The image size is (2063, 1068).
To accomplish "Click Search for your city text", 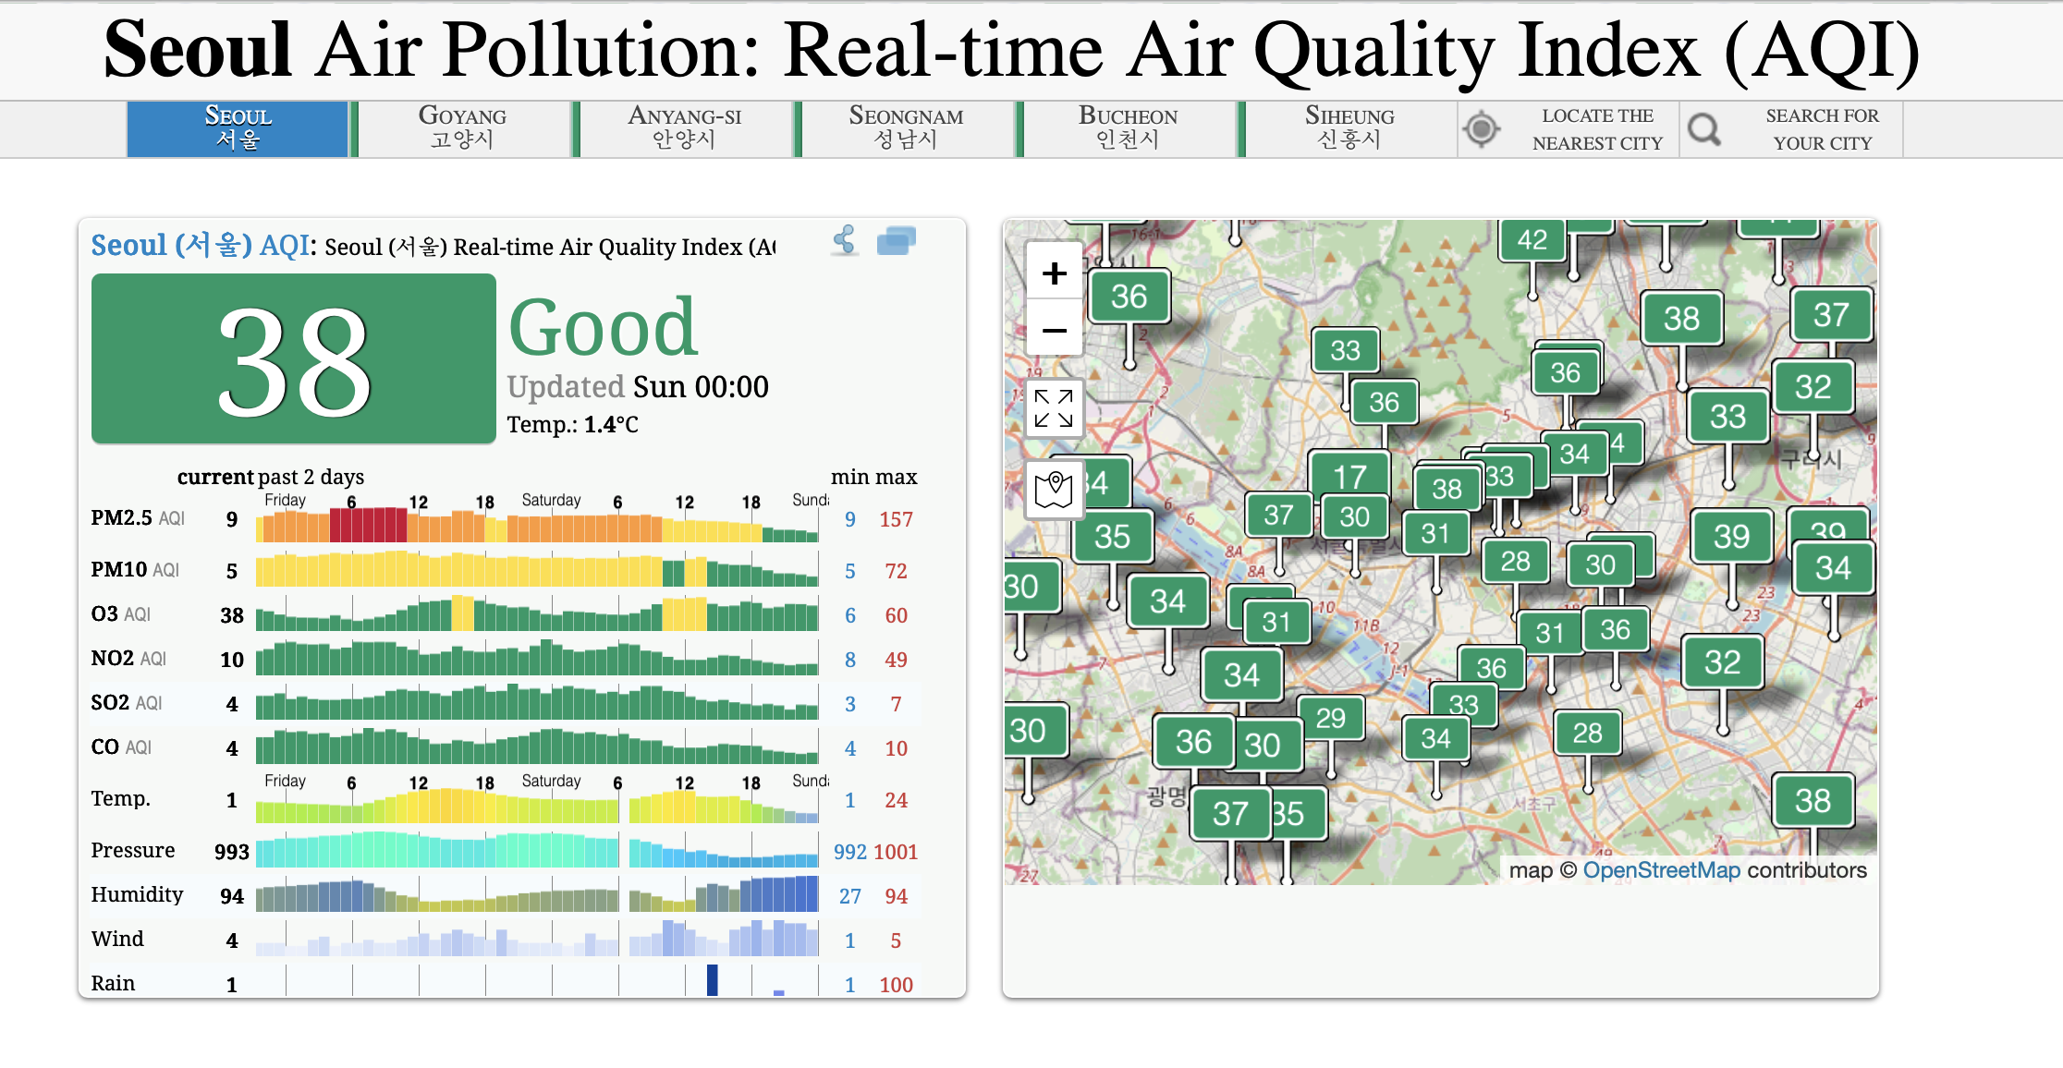I will pyautogui.click(x=1822, y=129).
